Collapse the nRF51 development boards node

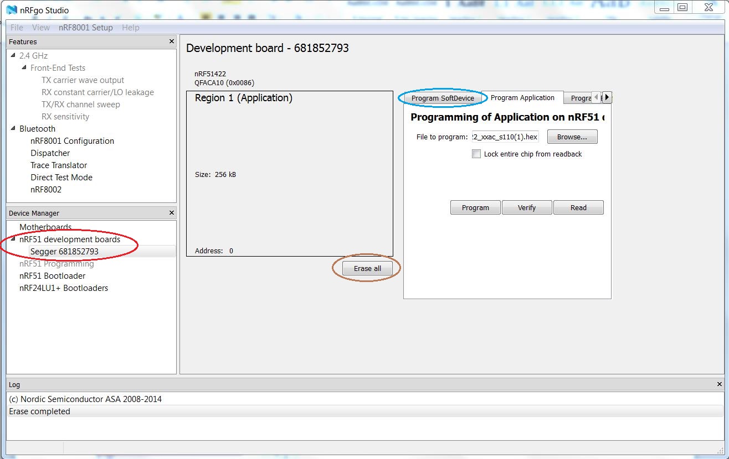pos(13,239)
